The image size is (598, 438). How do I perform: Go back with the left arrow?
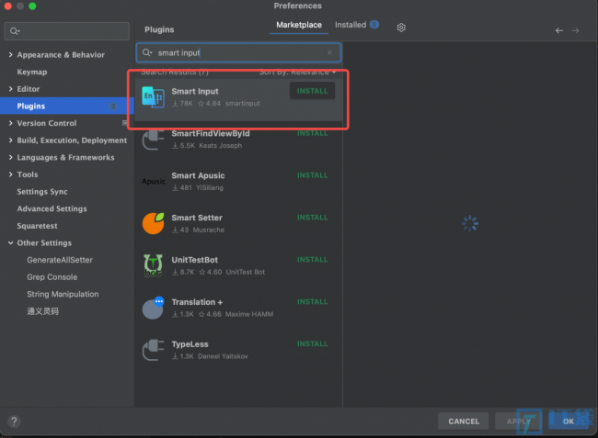[559, 30]
